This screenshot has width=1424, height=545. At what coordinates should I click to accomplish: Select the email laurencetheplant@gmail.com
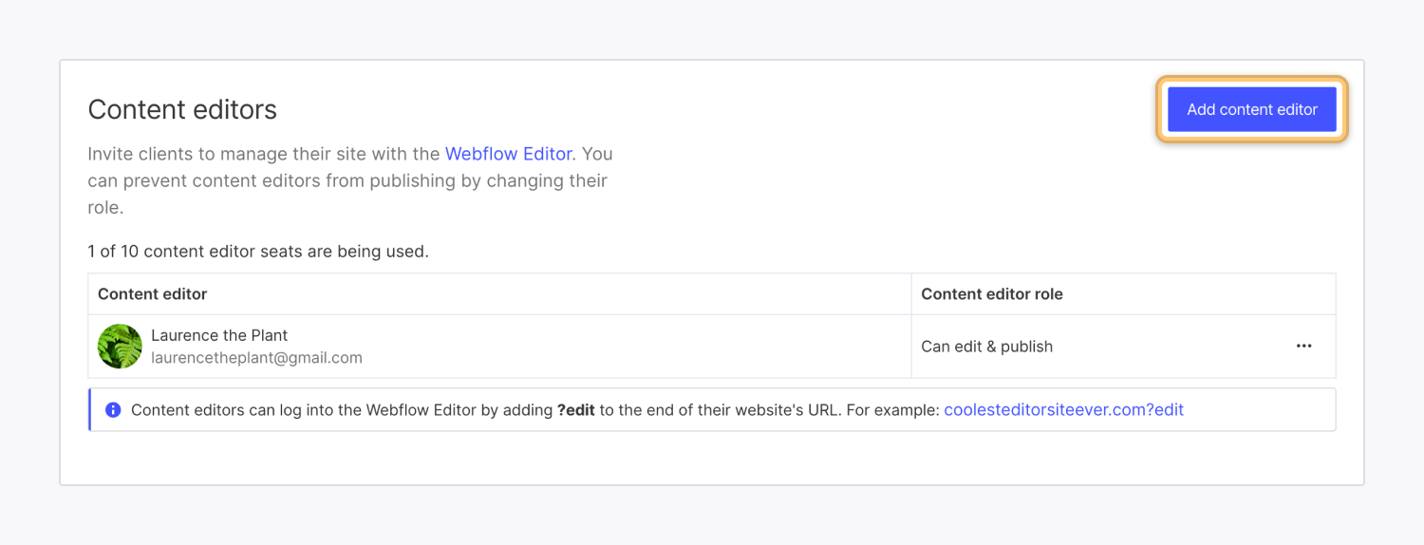[x=256, y=358]
